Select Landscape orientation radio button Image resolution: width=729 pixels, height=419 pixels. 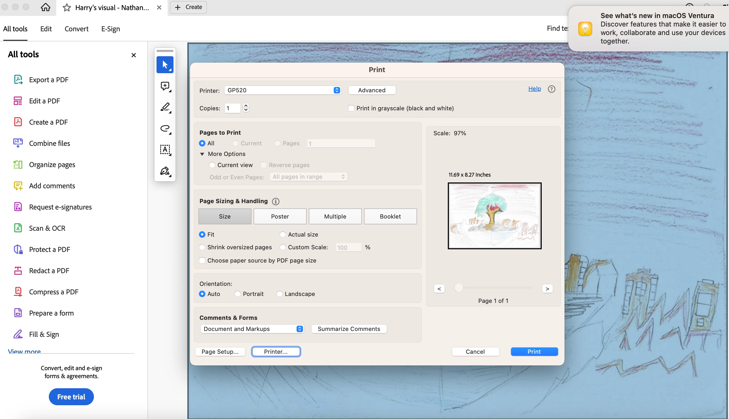279,294
